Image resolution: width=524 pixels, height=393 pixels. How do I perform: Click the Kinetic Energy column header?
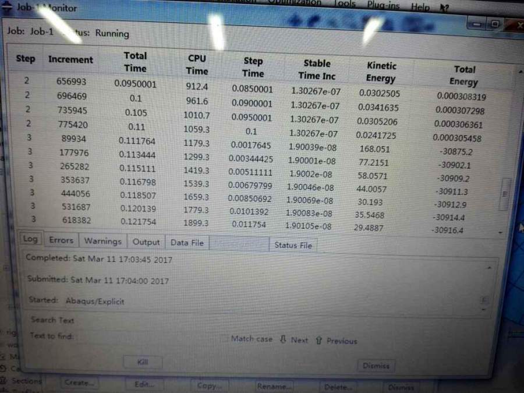381,72
